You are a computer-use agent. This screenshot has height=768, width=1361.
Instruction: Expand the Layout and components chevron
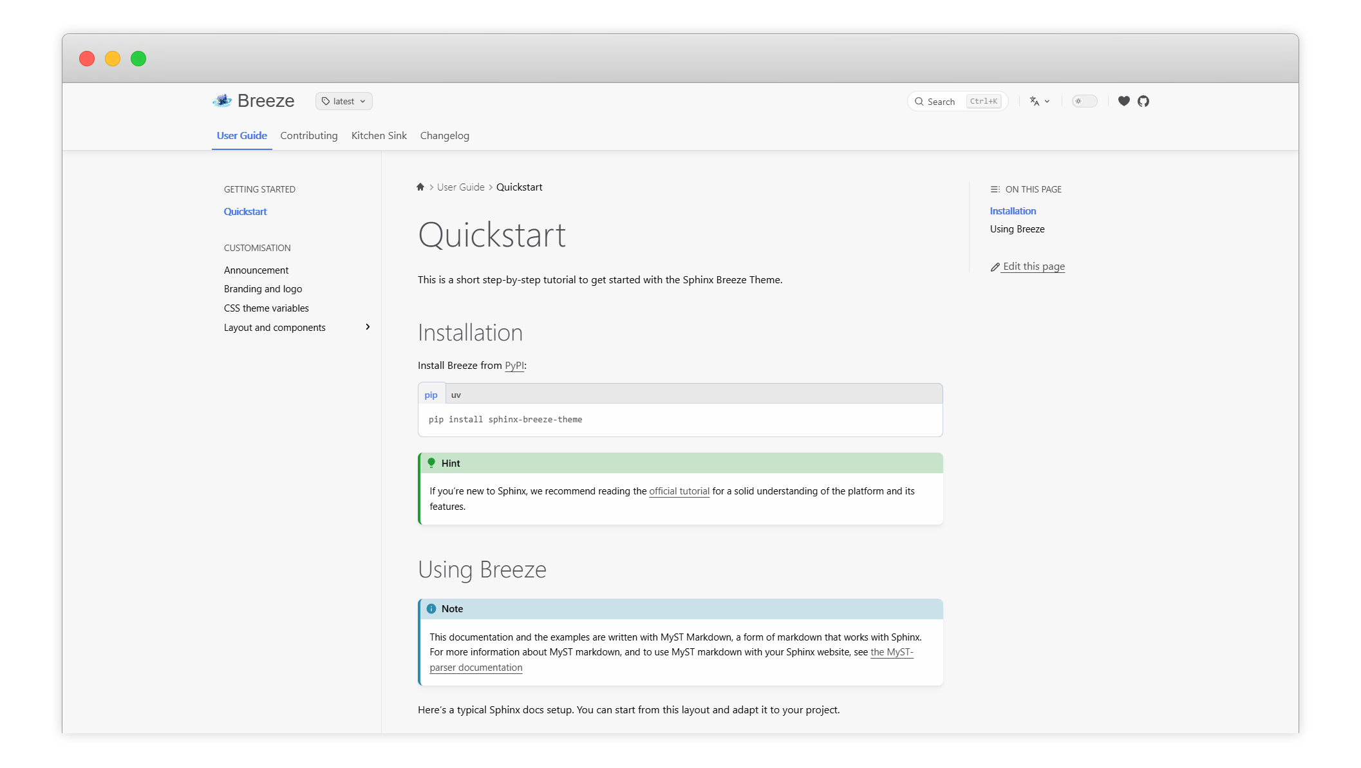coord(368,327)
